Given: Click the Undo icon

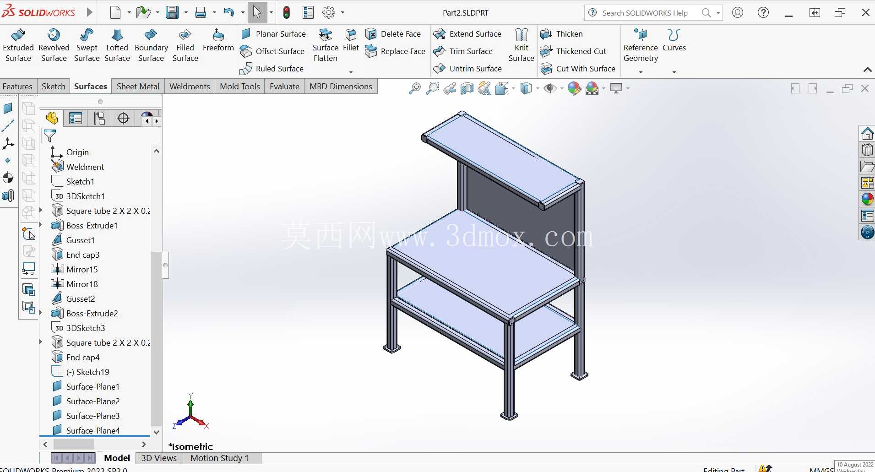Looking at the screenshot, I should pyautogui.click(x=229, y=12).
